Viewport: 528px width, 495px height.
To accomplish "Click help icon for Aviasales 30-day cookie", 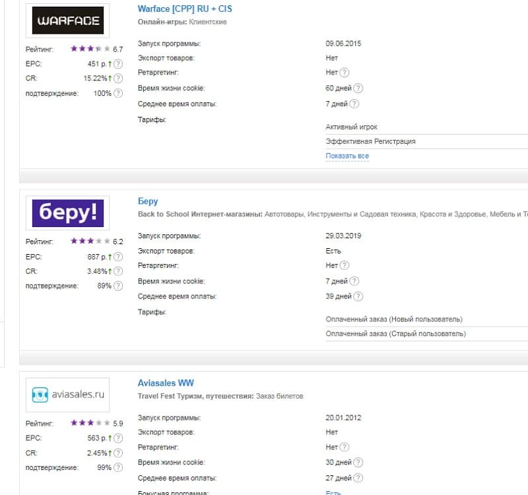I will (359, 463).
